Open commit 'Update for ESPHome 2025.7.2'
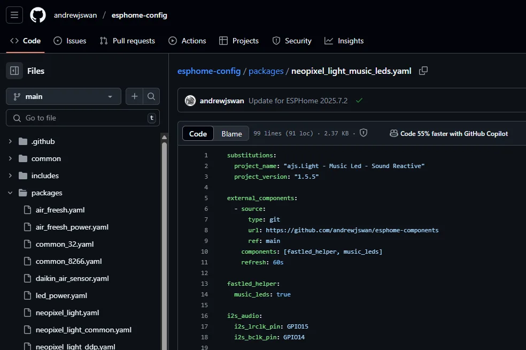This screenshot has width=526, height=350. click(x=298, y=101)
